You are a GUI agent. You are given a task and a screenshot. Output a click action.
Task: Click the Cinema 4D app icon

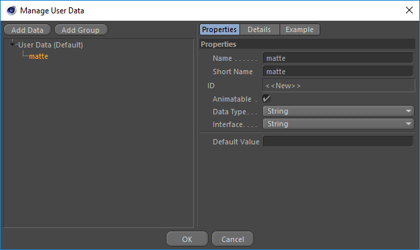pos(11,11)
